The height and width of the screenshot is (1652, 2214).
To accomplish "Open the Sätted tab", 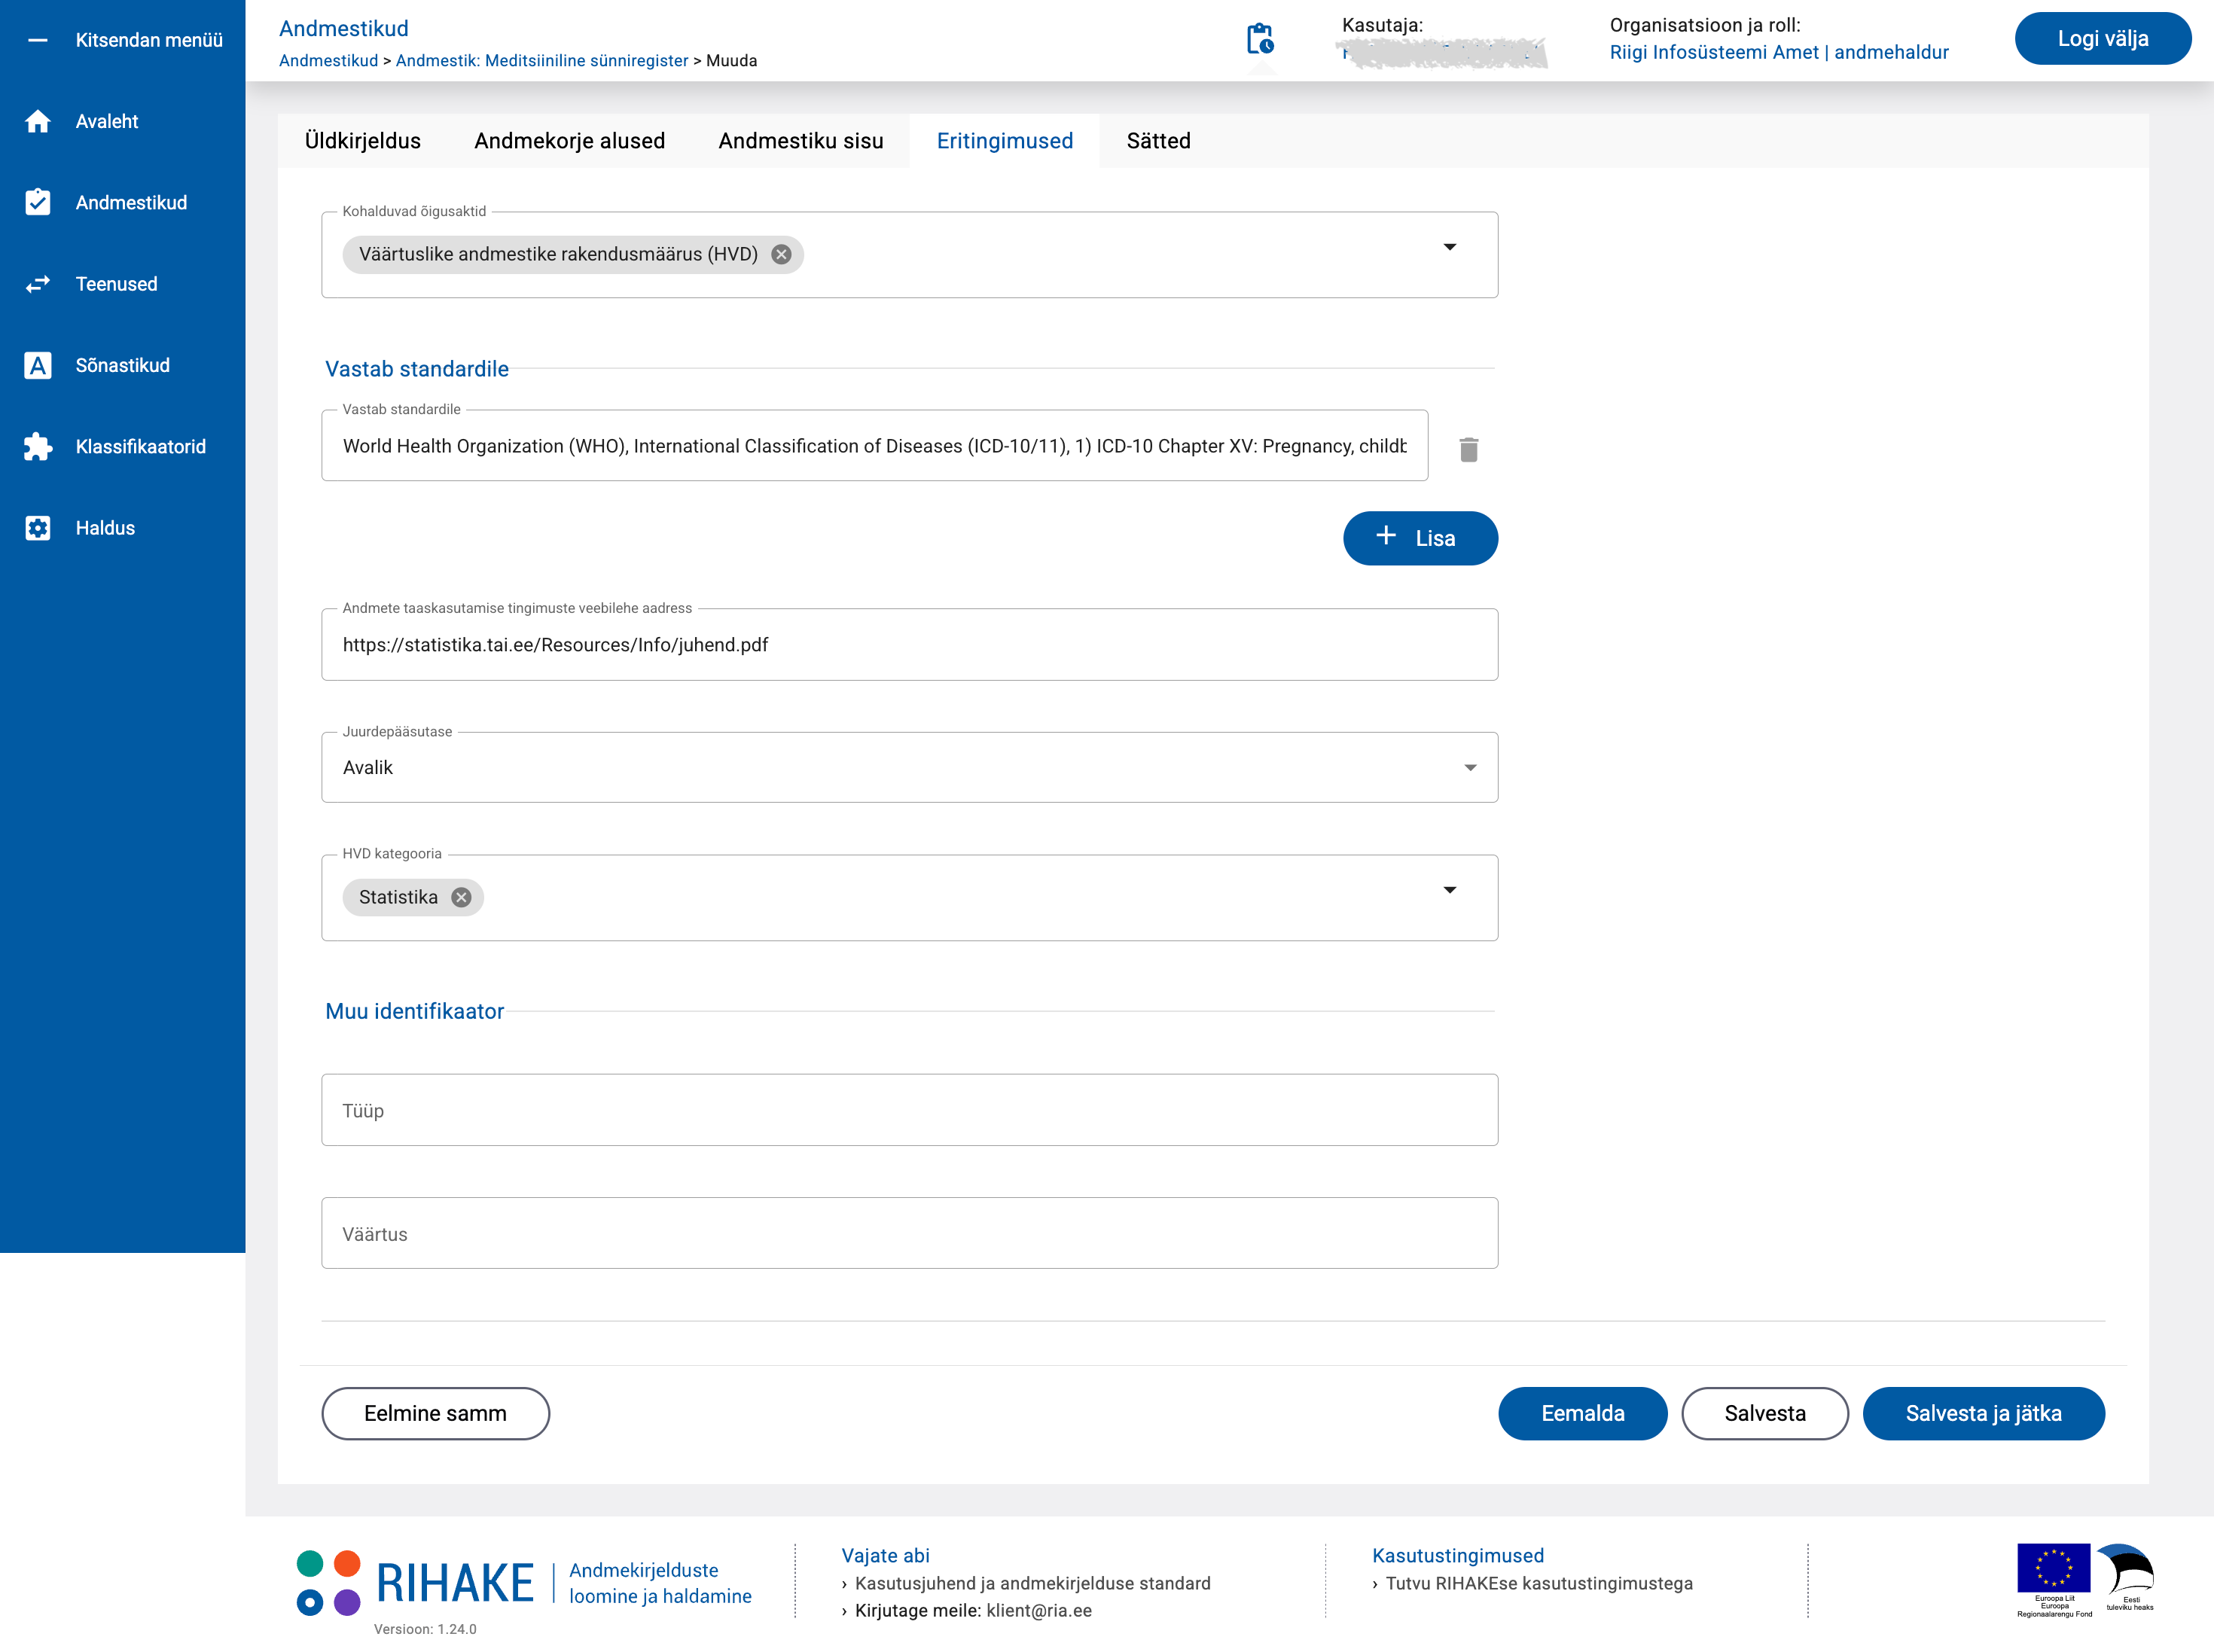I will (x=1158, y=141).
